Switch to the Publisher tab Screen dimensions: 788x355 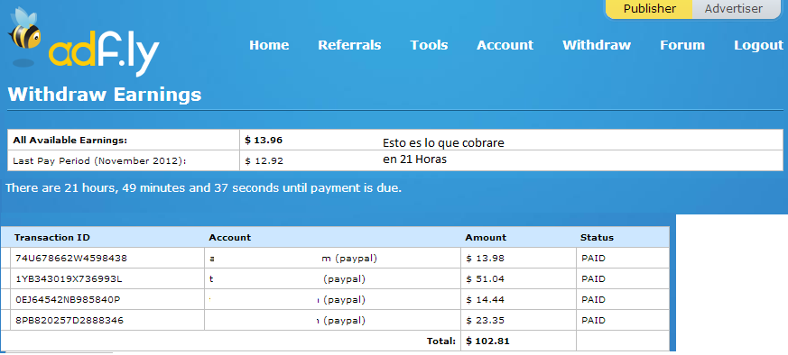click(x=649, y=8)
